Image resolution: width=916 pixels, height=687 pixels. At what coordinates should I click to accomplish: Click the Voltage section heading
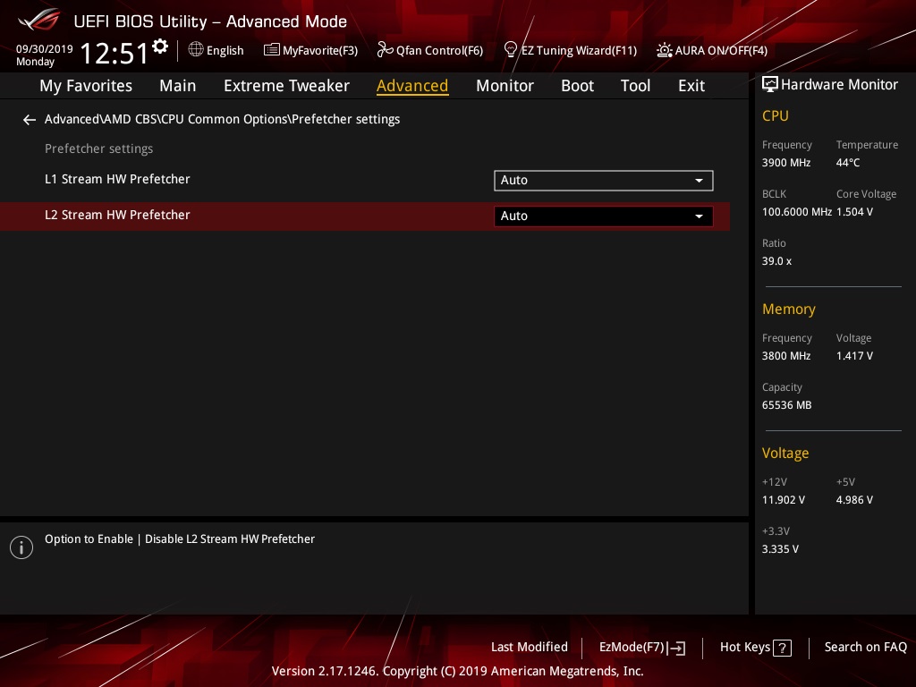785,454
